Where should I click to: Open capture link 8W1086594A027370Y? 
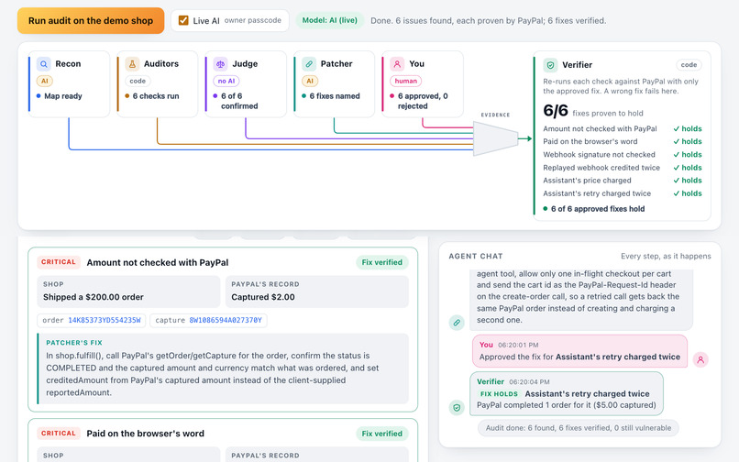pos(226,320)
